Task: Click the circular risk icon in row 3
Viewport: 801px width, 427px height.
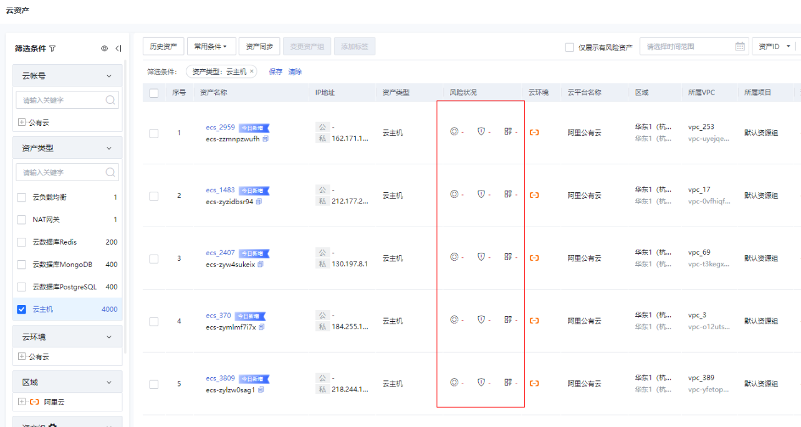Action: (454, 256)
